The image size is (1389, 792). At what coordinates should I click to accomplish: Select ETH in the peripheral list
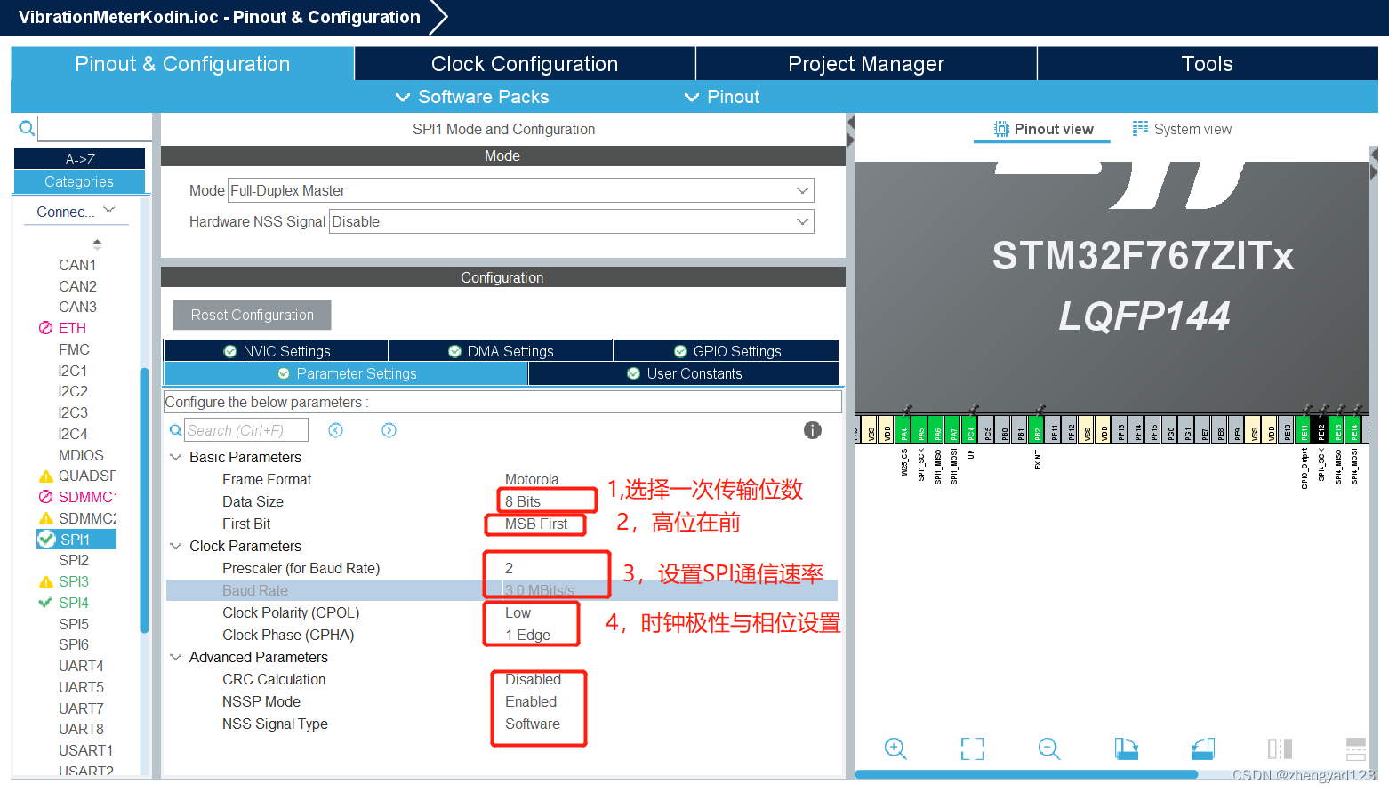click(x=72, y=328)
